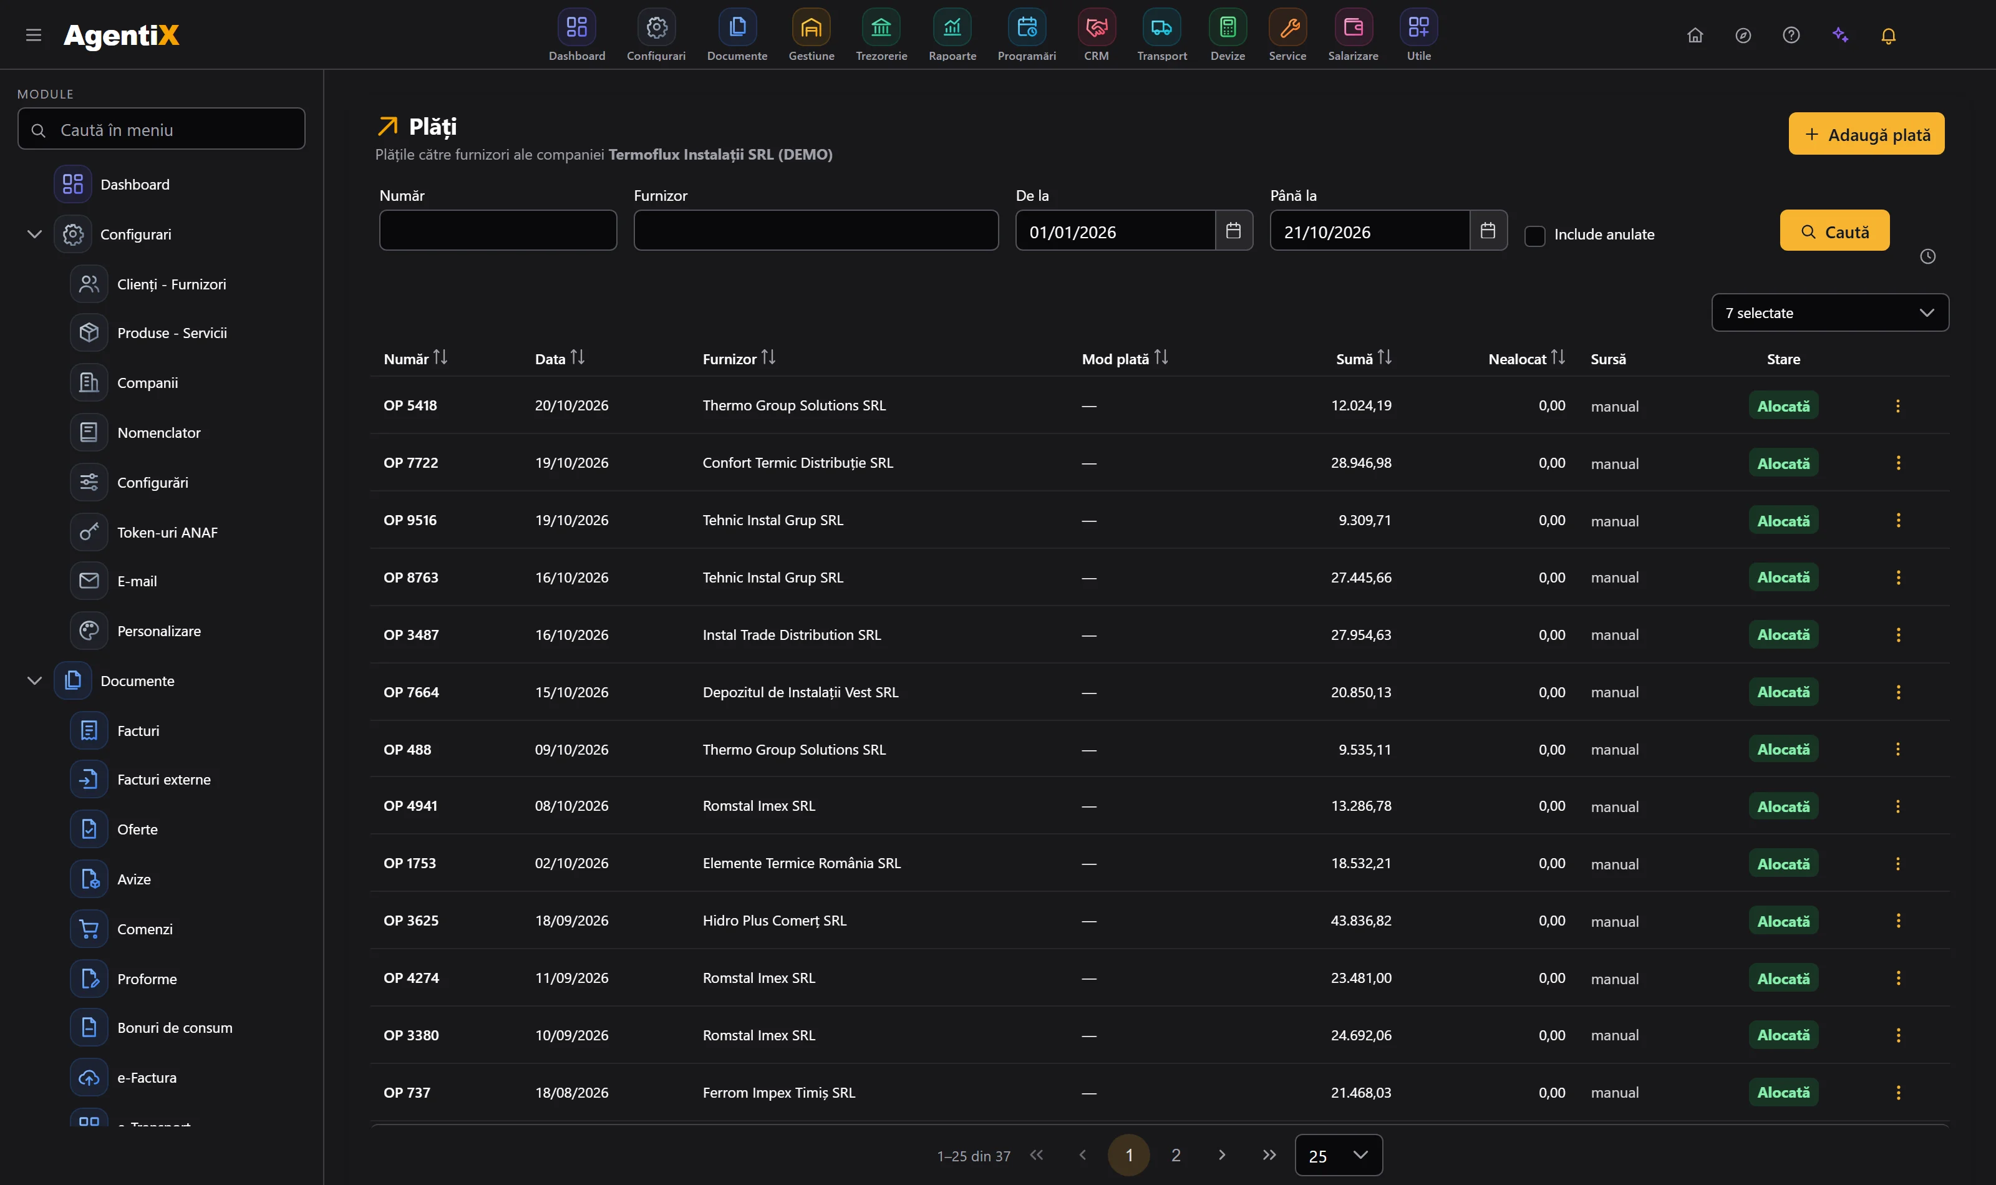Screen dimensions: 1996x1185
Task: Click the Caută search button
Action: point(1834,231)
